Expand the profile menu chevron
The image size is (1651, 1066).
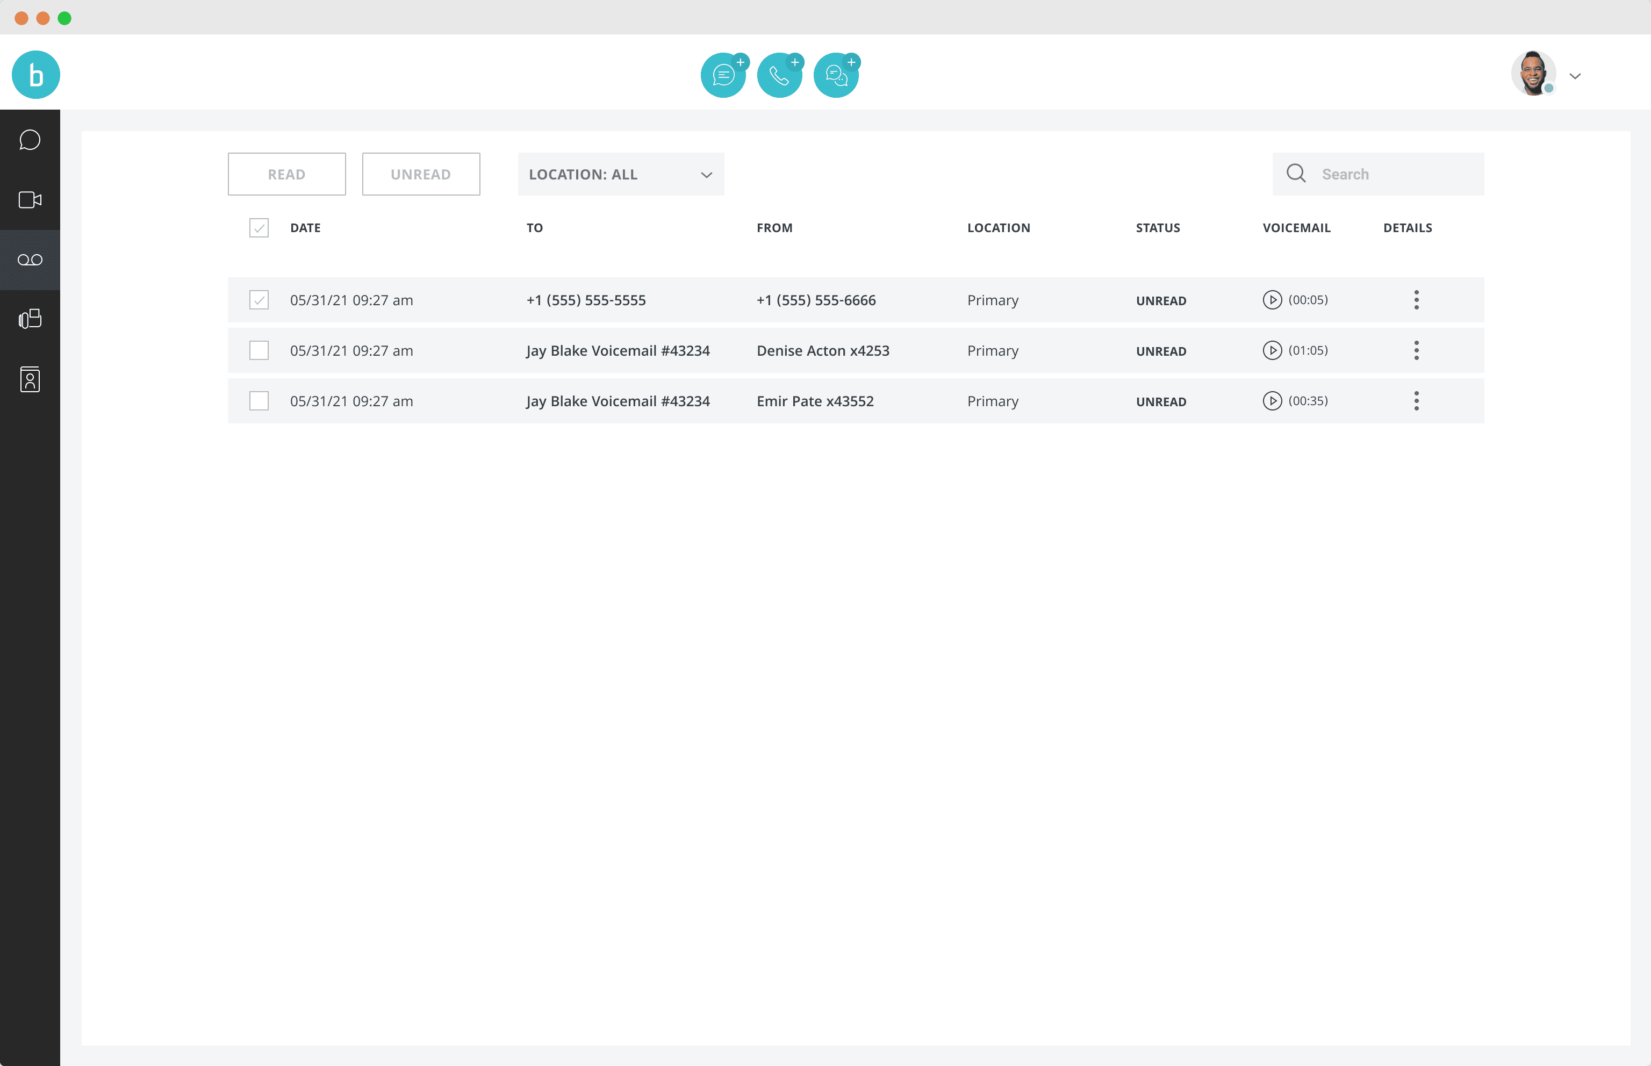pyautogui.click(x=1575, y=76)
